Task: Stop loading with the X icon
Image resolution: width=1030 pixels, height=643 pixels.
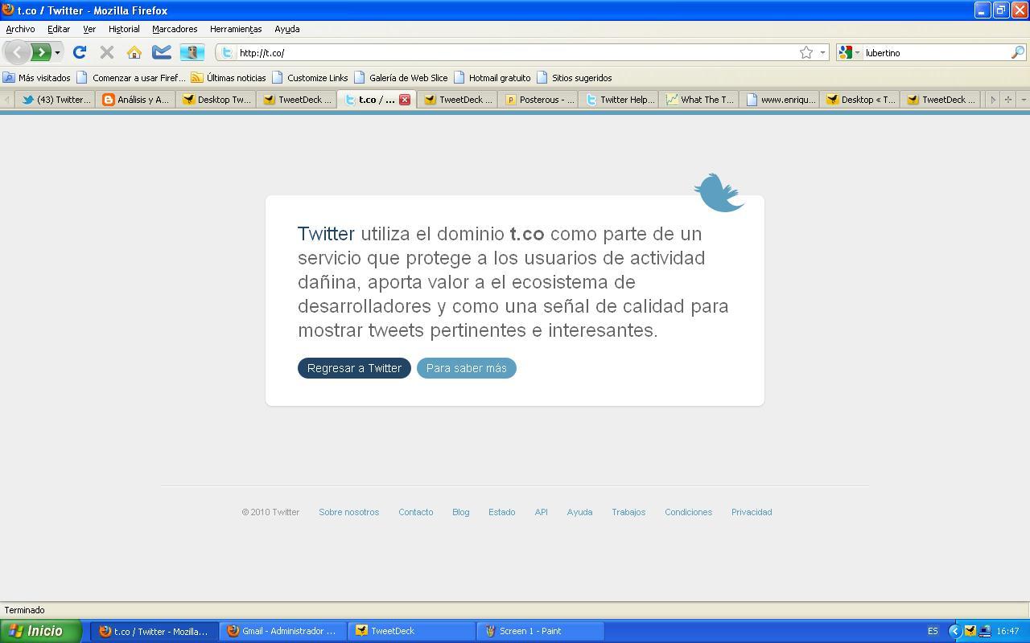Action: (x=106, y=52)
